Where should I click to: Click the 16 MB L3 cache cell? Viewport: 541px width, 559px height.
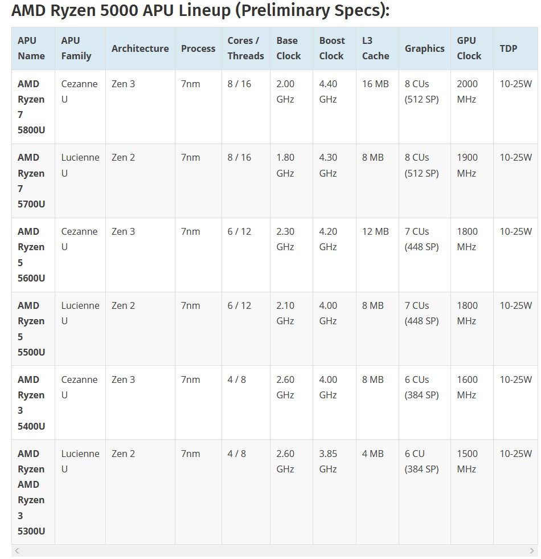pos(377,107)
